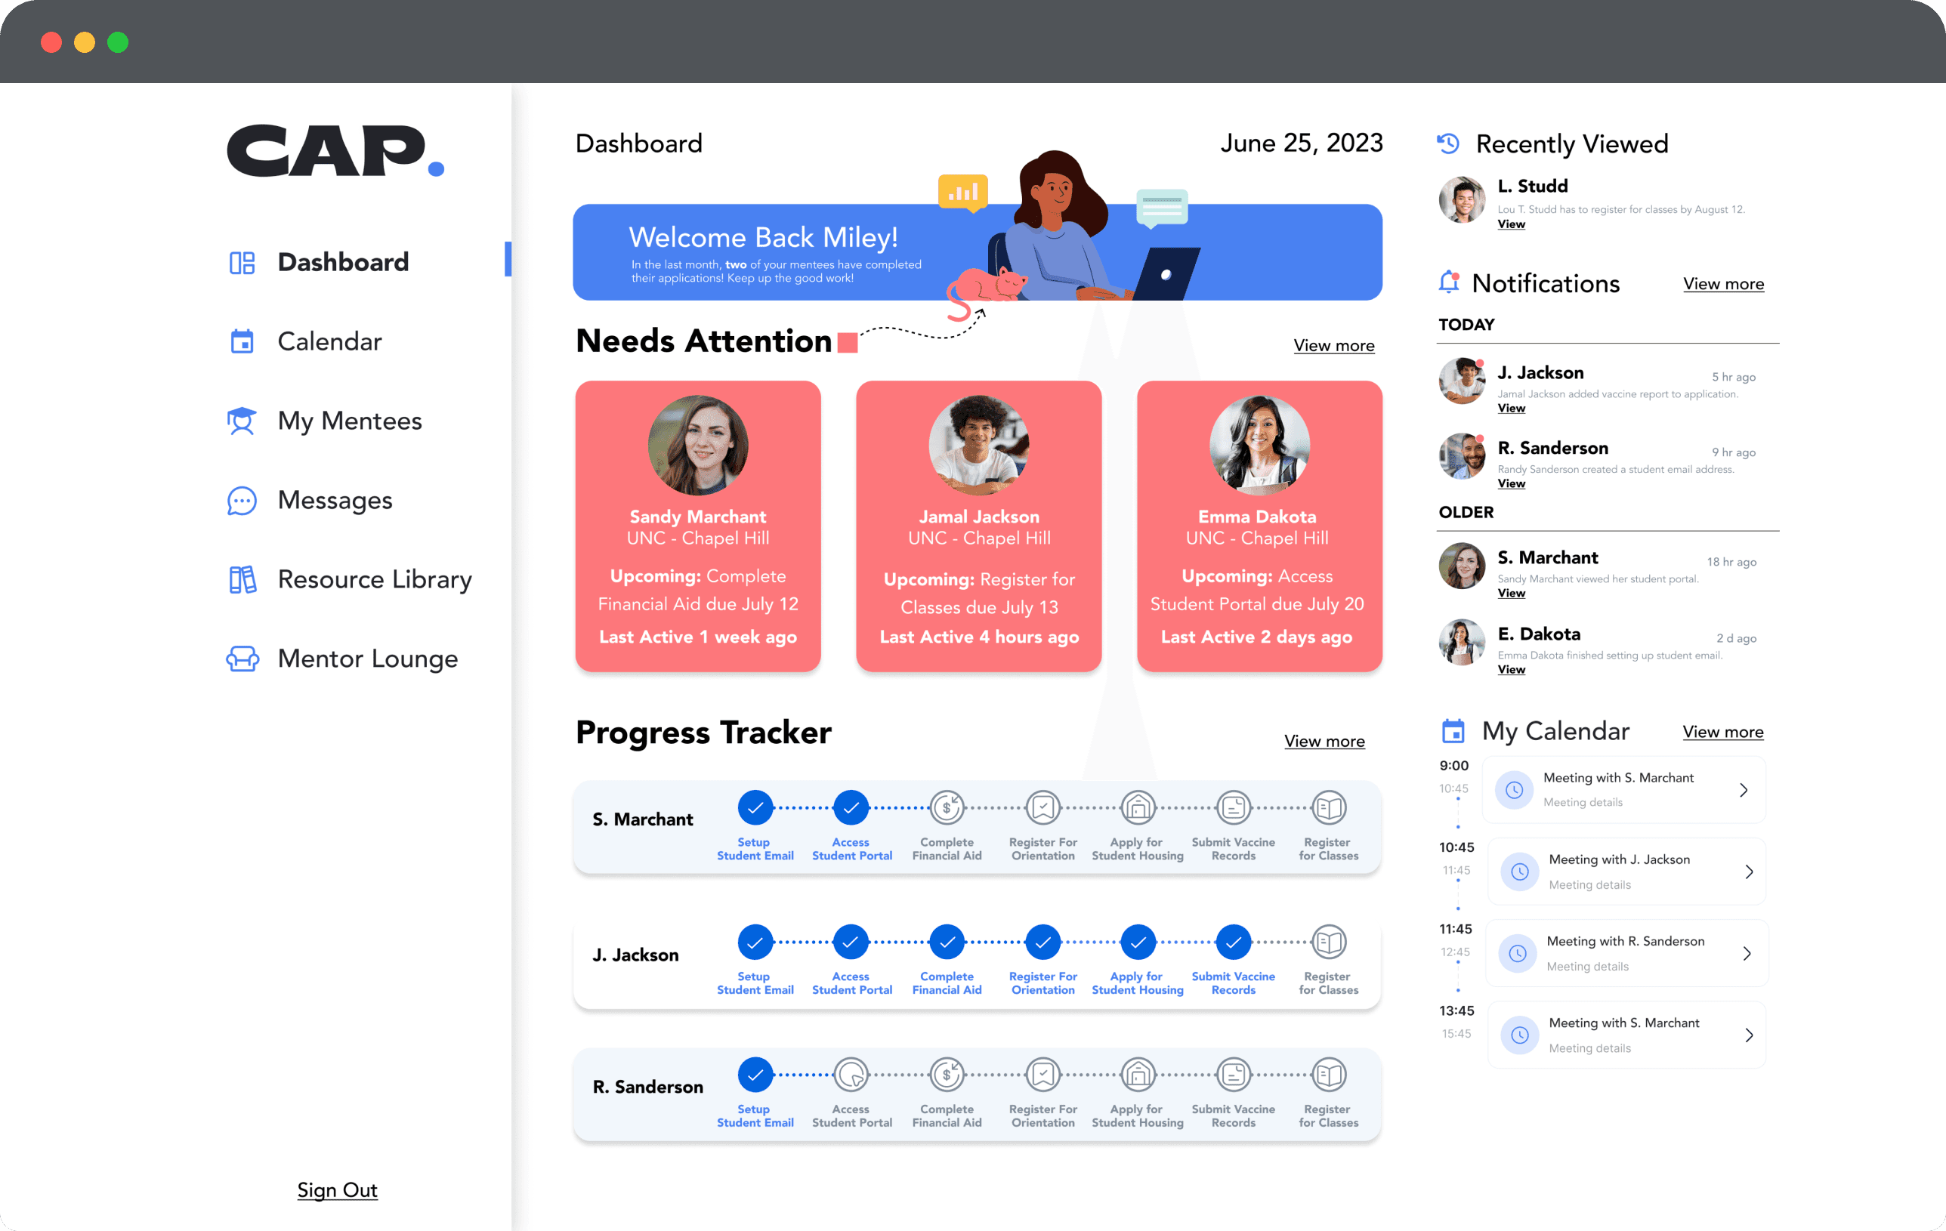Open the My Mentees menu item
Image resolution: width=1946 pixels, height=1231 pixels.
349,421
